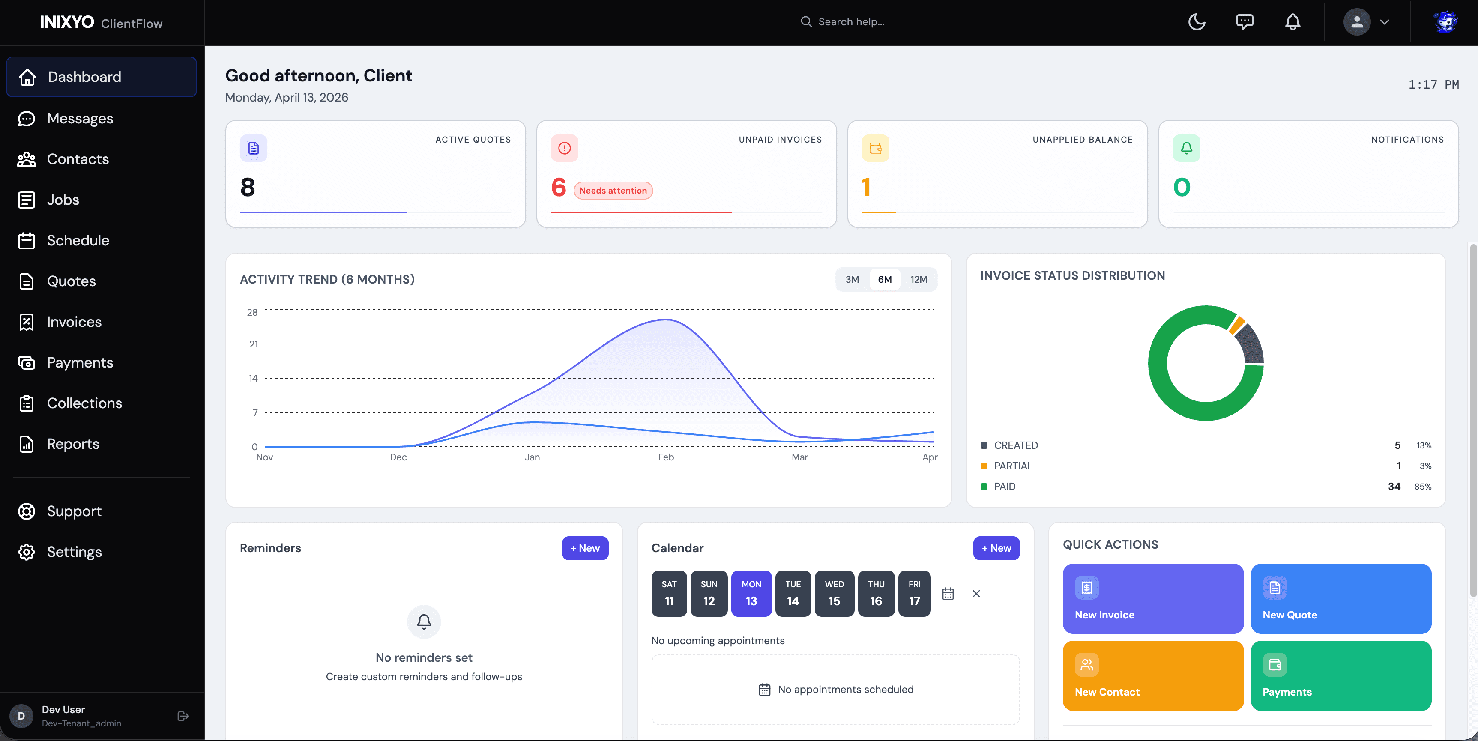Open the chat messages icon in top bar
Screen dimensions: 1478x741
pyautogui.click(x=1245, y=22)
